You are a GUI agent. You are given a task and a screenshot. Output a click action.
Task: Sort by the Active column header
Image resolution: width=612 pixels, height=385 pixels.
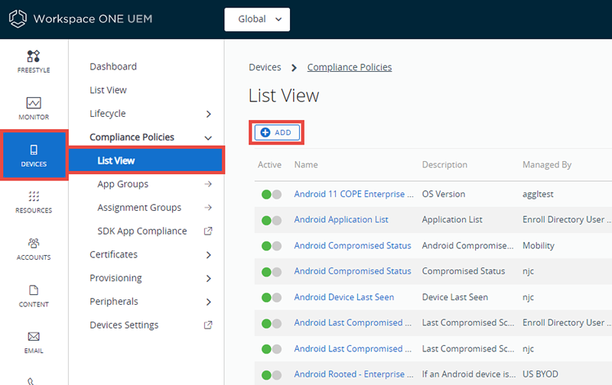click(x=269, y=165)
